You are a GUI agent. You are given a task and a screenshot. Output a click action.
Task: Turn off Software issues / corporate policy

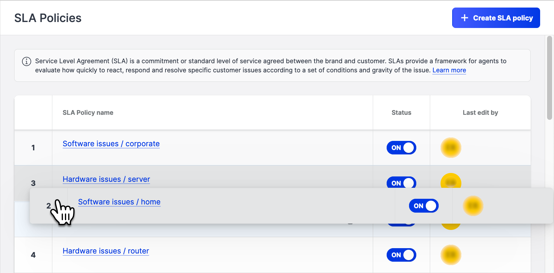point(401,148)
